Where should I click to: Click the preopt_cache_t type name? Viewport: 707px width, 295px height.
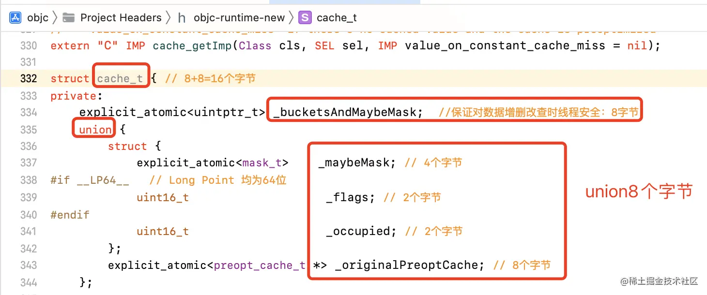pos(260,265)
